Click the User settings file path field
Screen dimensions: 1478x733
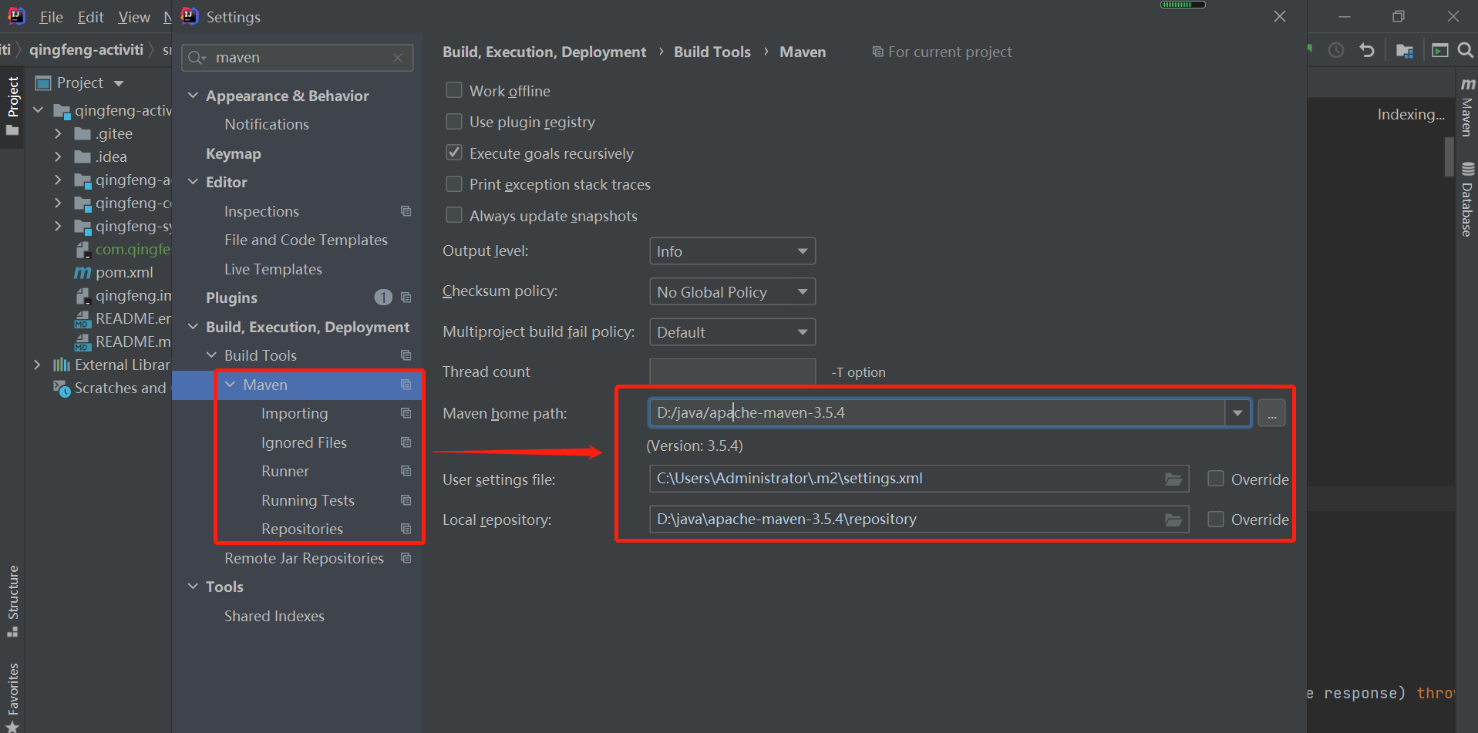point(919,479)
